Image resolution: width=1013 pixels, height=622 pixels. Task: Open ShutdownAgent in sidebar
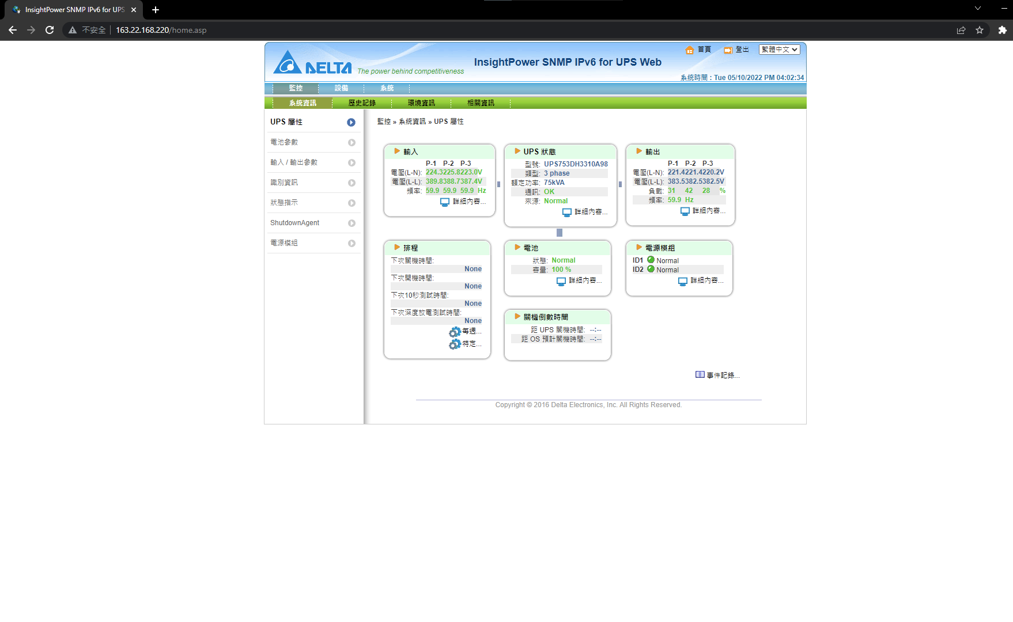click(x=294, y=223)
